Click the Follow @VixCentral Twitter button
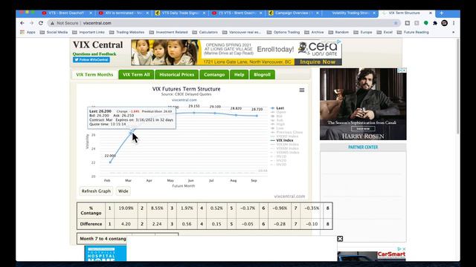The width and height of the screenshot is (476, 267). 91,59
